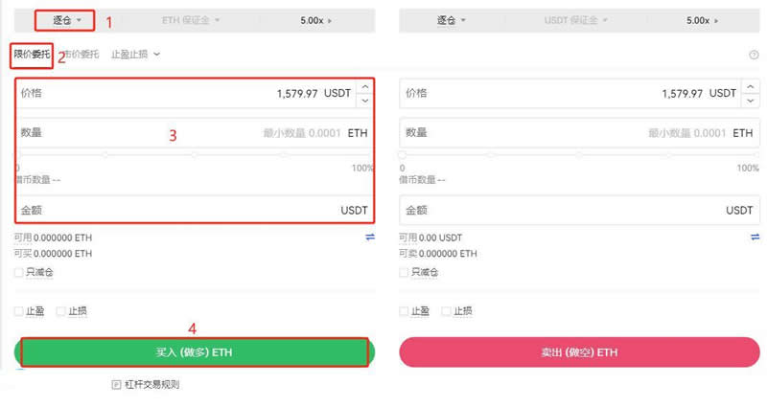Switch to the 市价委托 tab
This screenshot has width=767, height=408.
point(81,55)
